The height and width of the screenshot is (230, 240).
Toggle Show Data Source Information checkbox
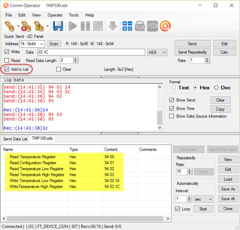(x=172, y=116)
